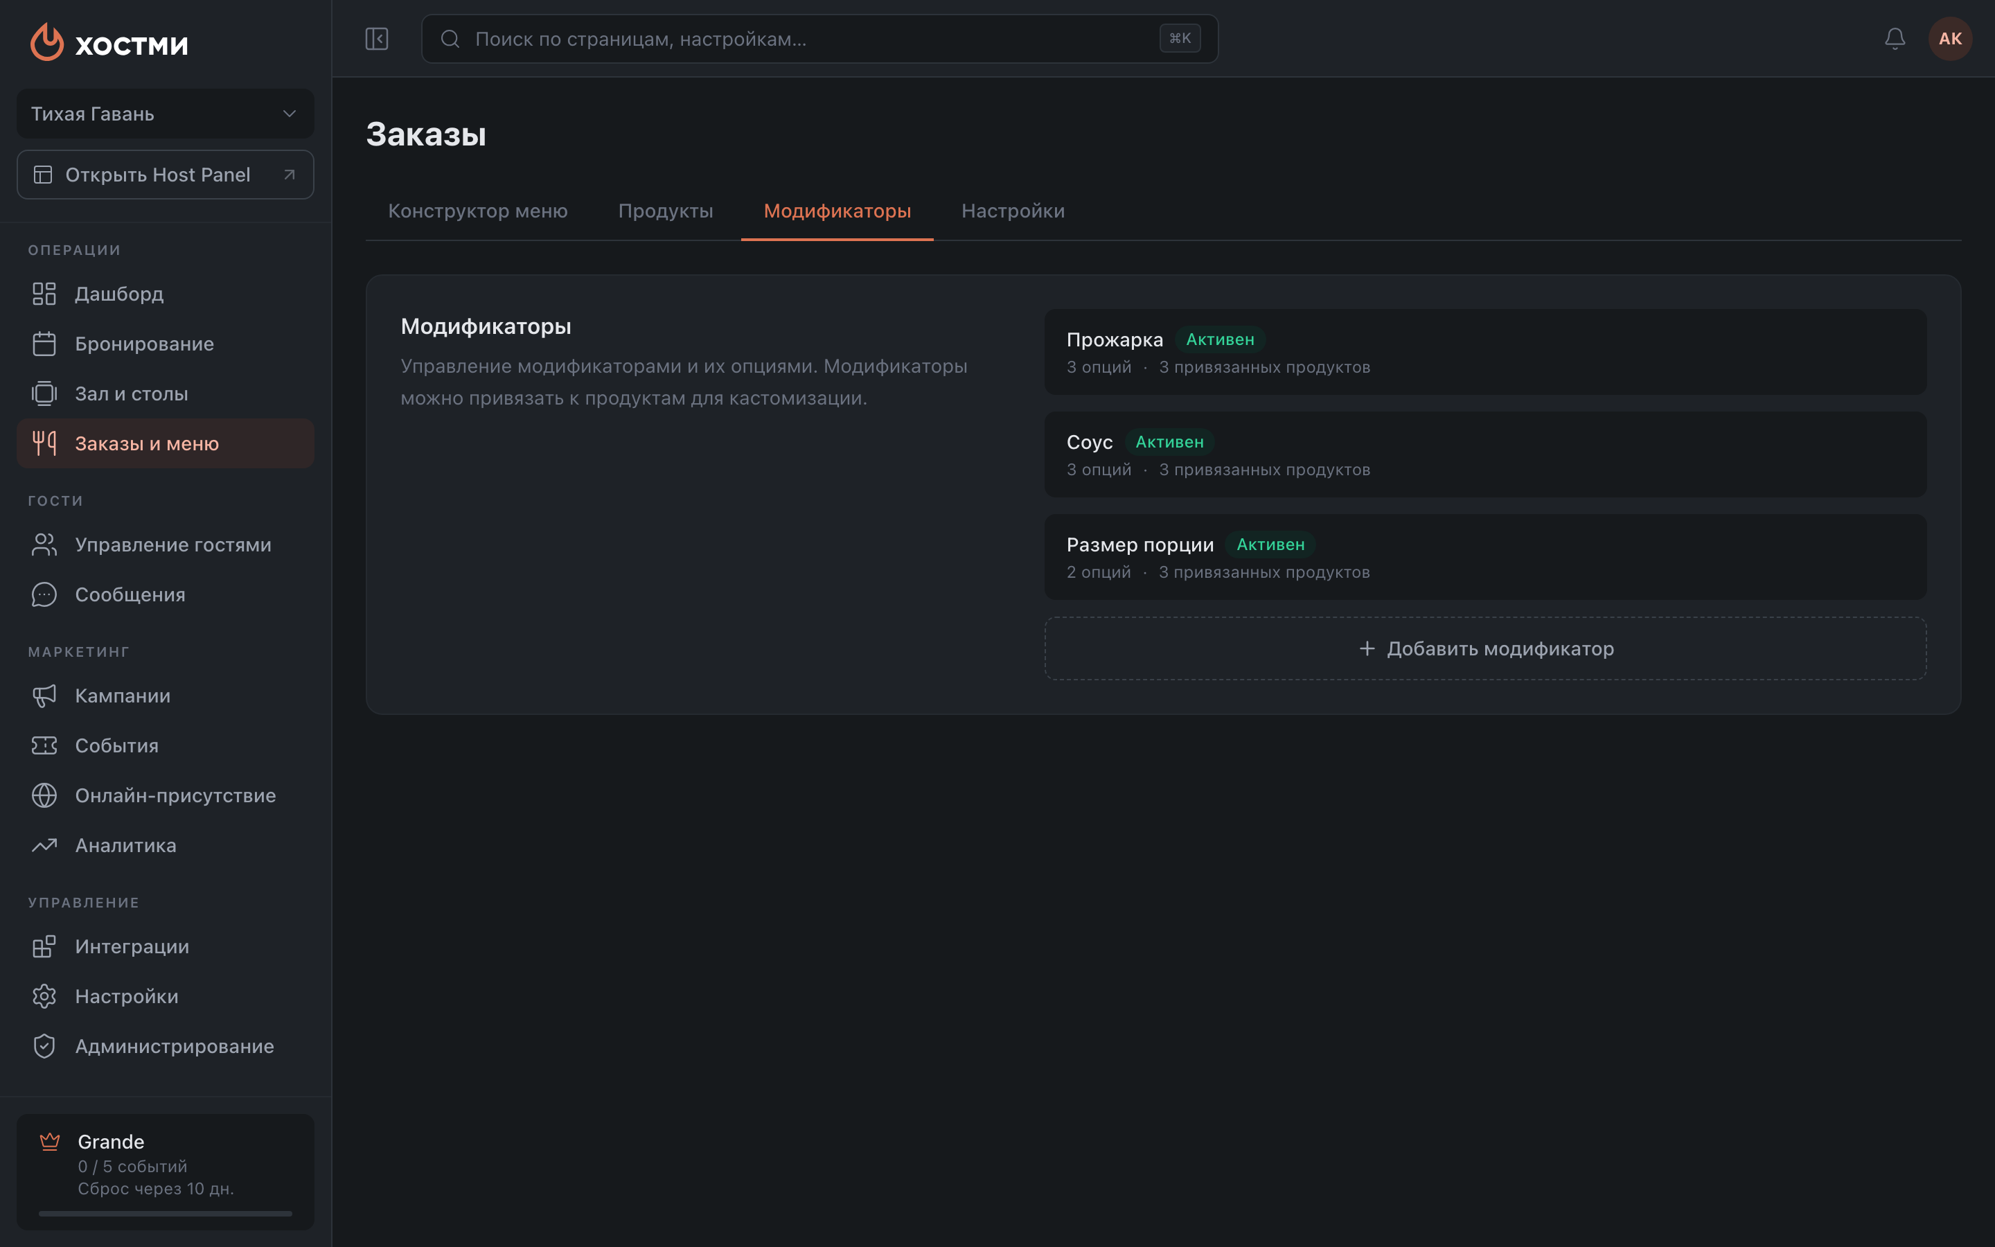Viewport: 1995px width, 1247px height.
Task: Open the Прожарка modifier card
Action: coord(1486,352)
